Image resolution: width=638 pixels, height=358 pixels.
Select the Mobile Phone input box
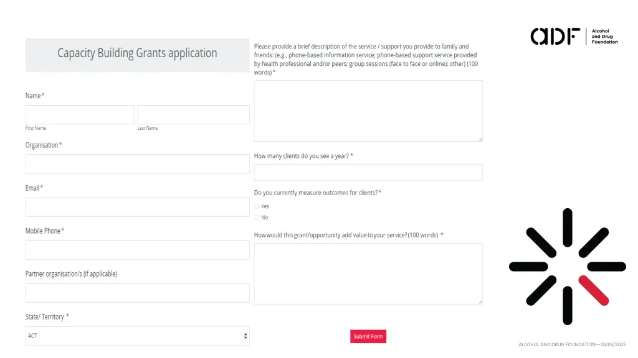[x=137, y=250]
